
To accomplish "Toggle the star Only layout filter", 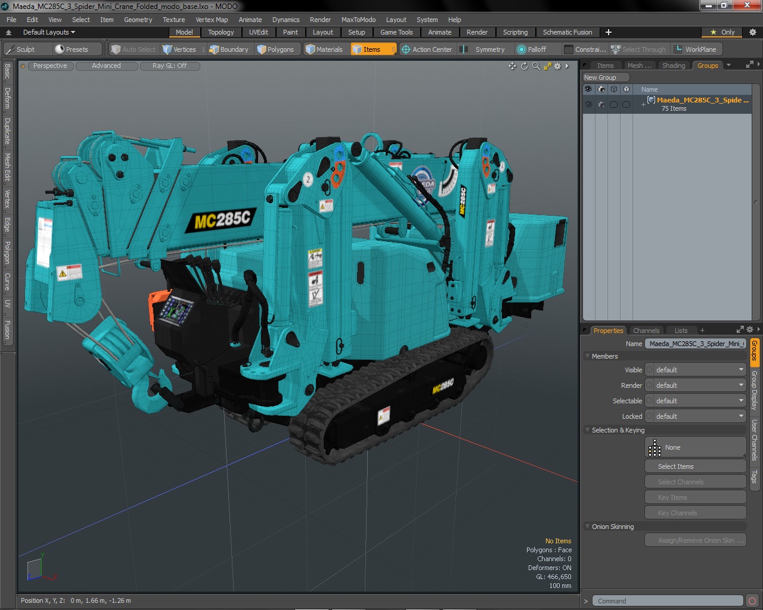I will pos(722,32).
